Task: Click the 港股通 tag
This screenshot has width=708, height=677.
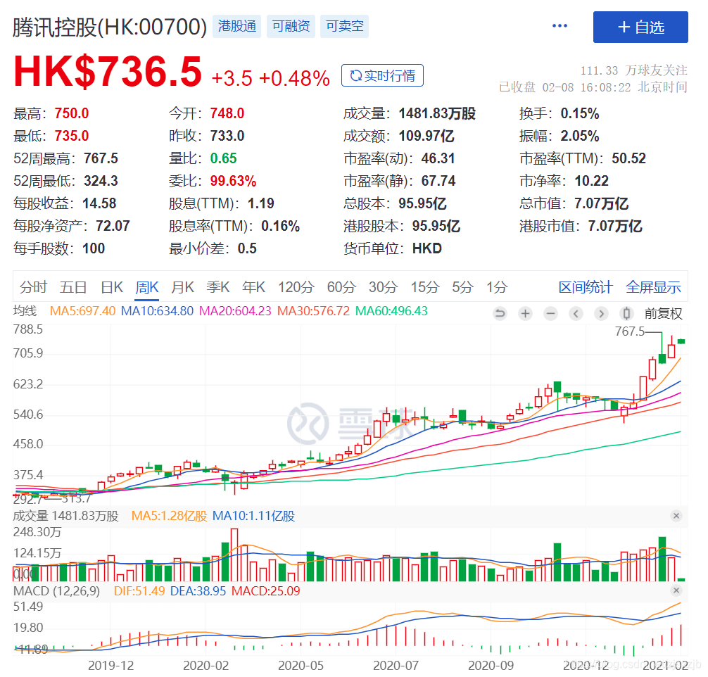Action: pos(237,26)
